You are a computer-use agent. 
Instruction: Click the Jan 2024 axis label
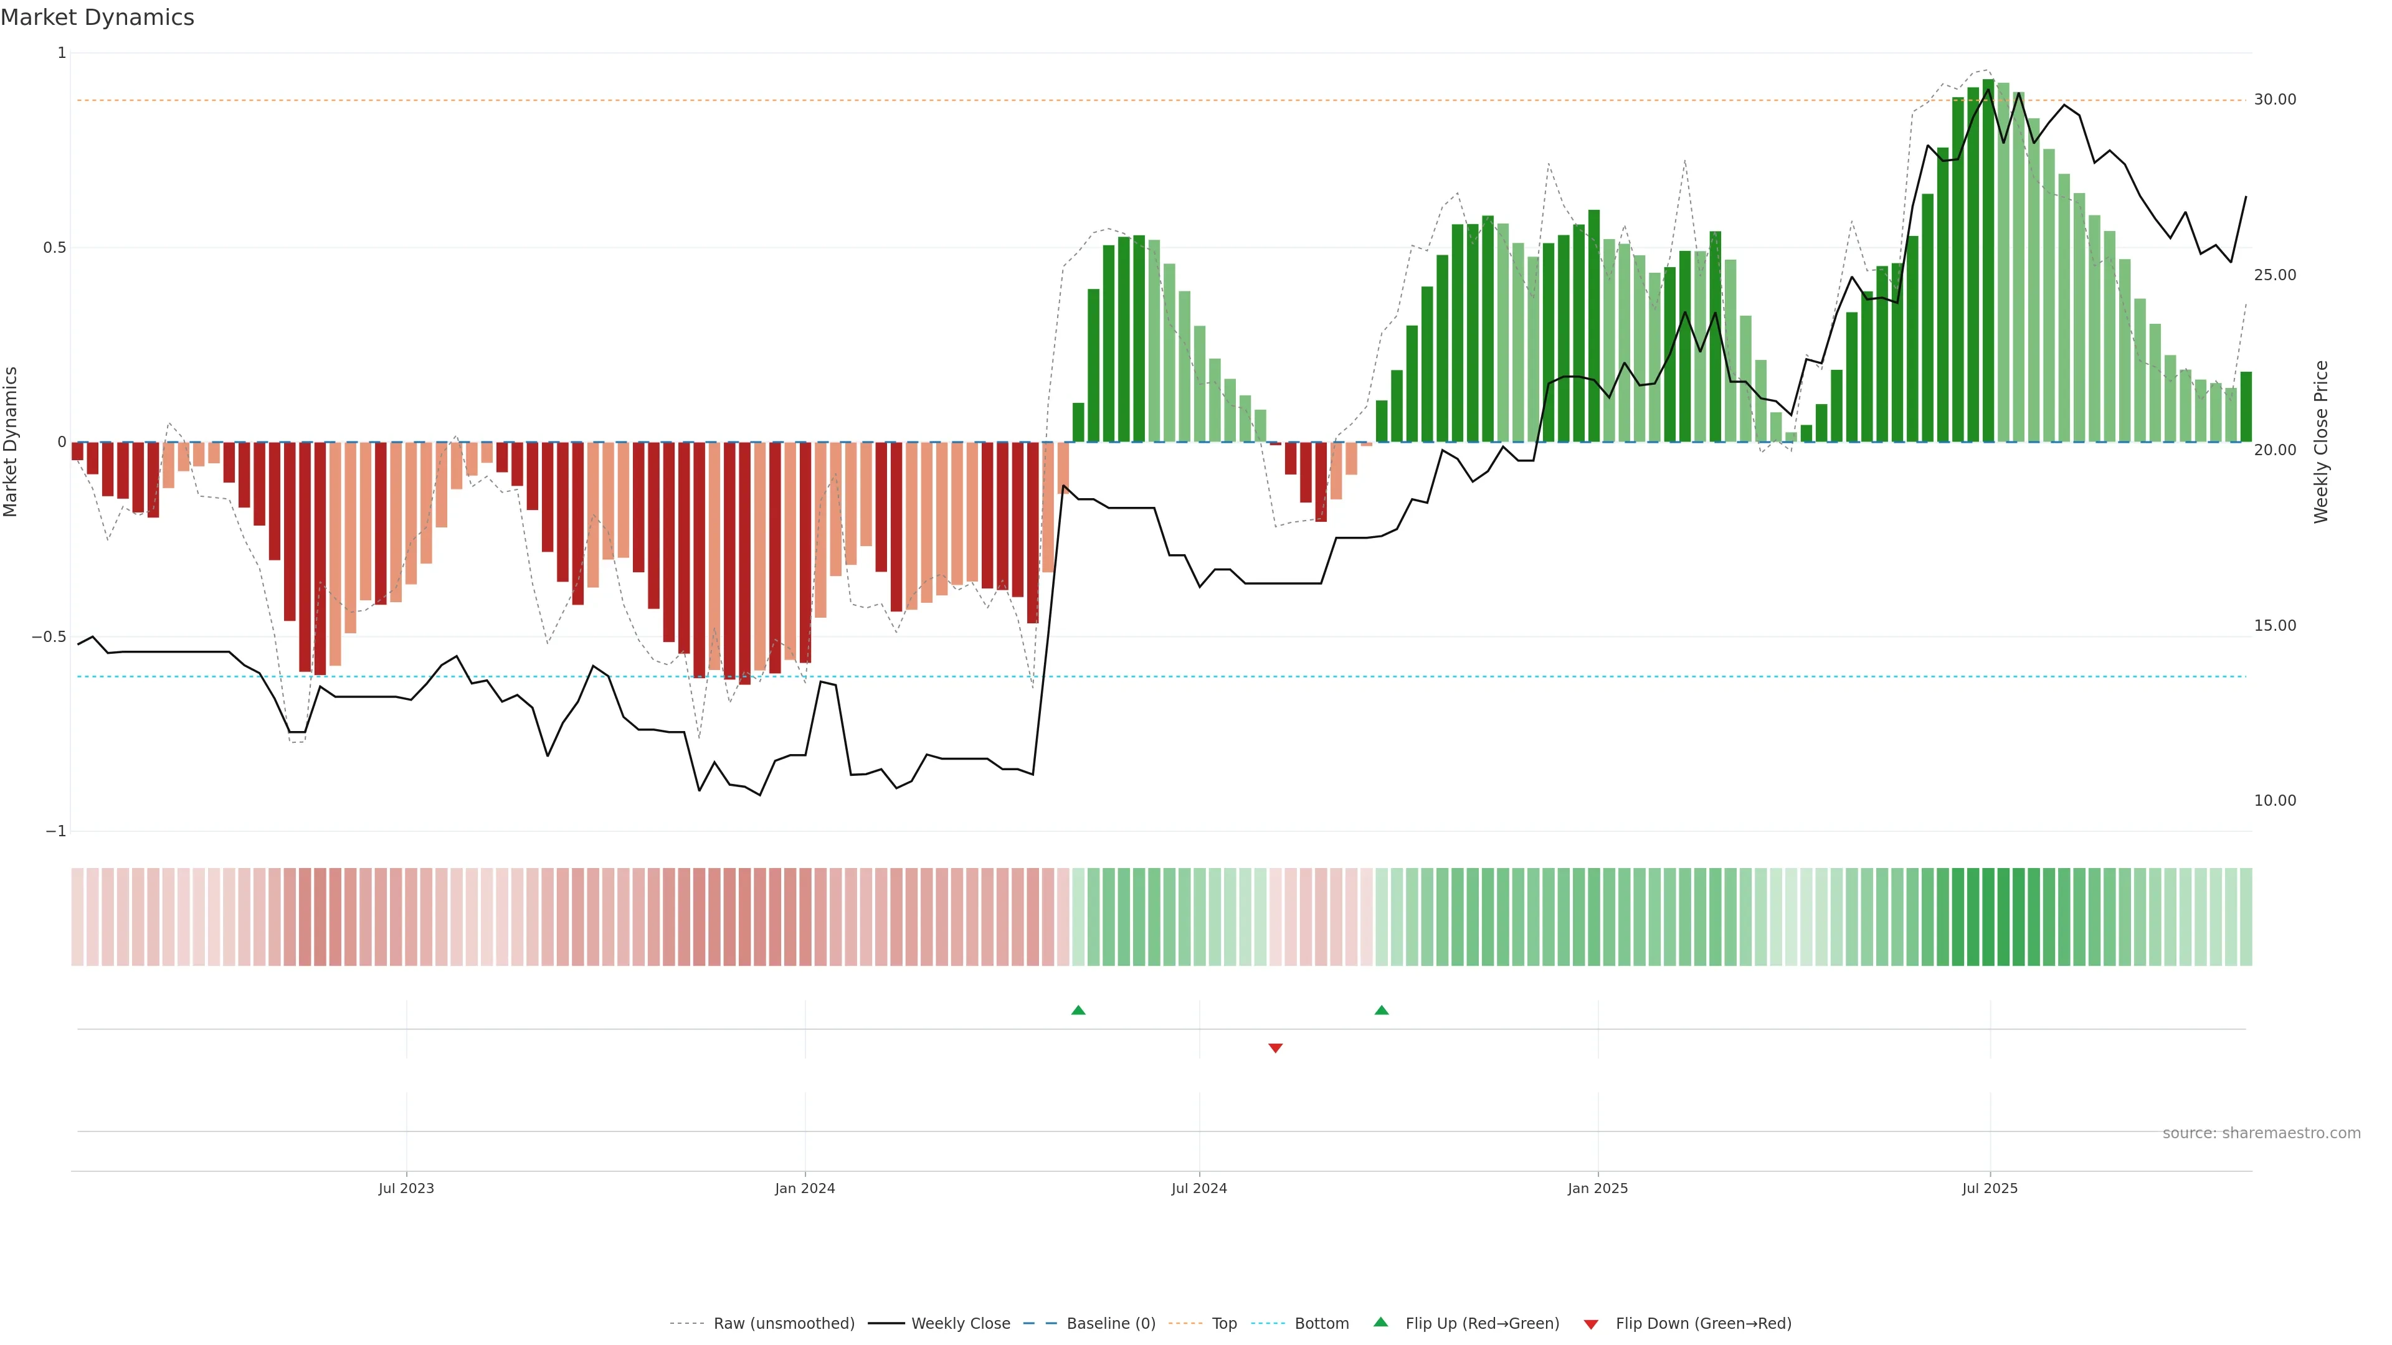pyautogui.click(x=805, y=1188)
